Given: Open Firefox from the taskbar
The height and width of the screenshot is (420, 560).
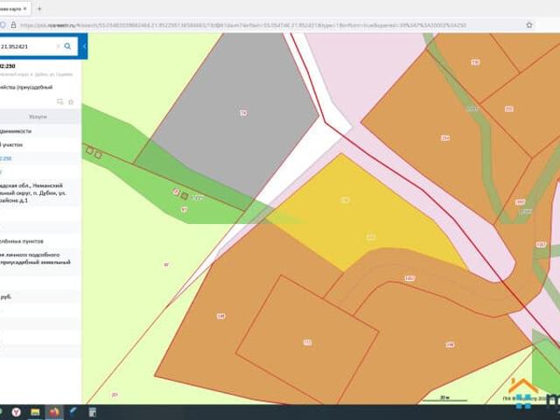Looking at the screenshot, I should (54, 412).
